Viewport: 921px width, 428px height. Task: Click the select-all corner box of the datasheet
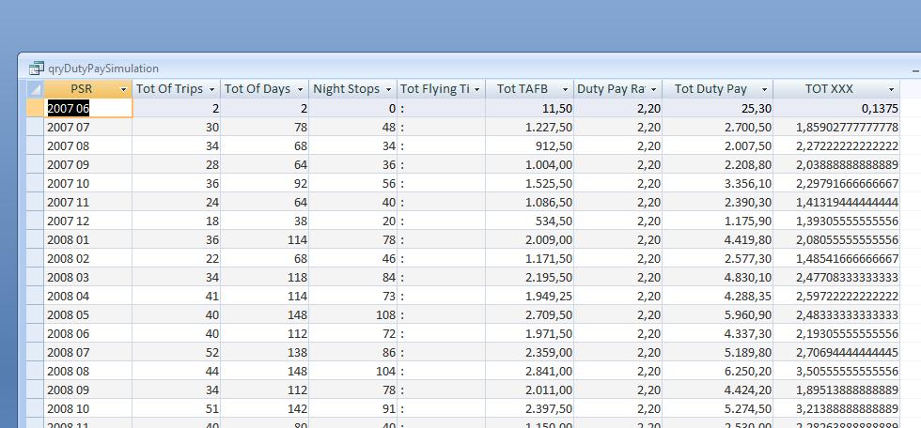(34, 89)
